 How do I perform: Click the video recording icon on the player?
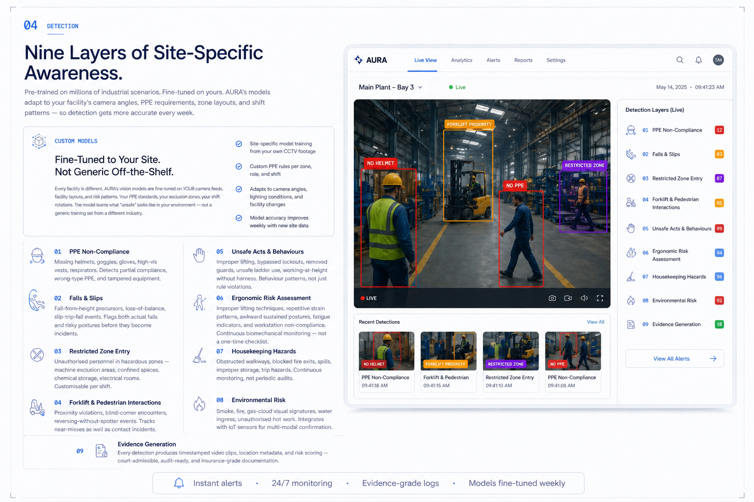[x=568, y=298]
